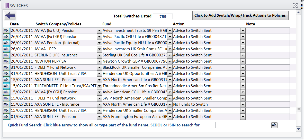This screenshot has height=140, width=304.
Task: Click the Quick Fund Search blue arrow
Action: tap(274, 125)
